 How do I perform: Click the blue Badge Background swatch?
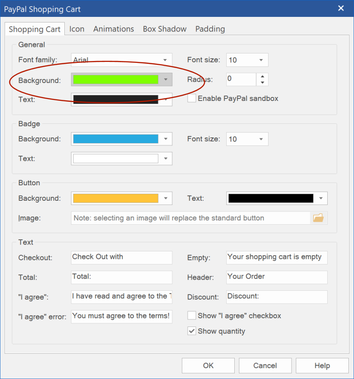115,139
